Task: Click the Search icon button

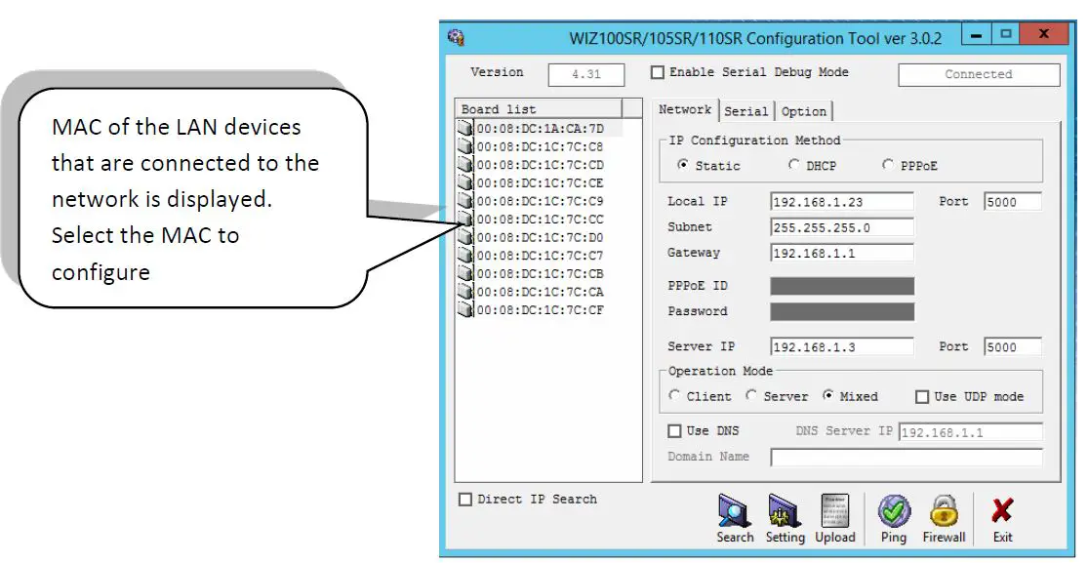Action: coord(734,519)
